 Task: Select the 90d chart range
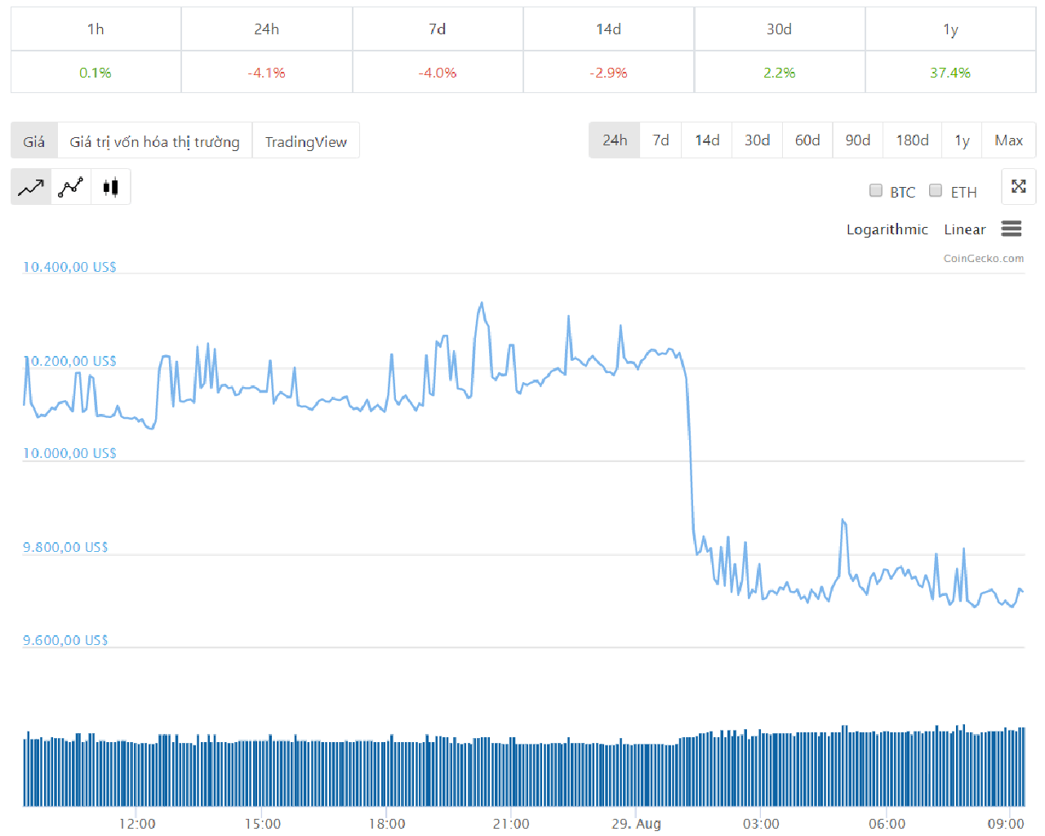tap(858, 140)
